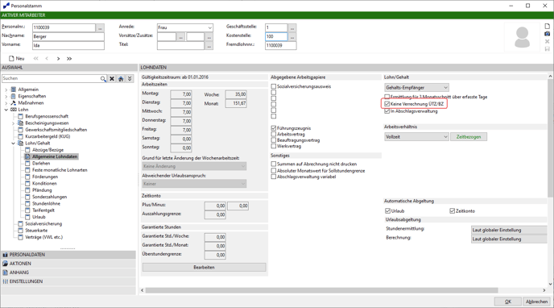Toggle Beauftragungsvertrag checkbox
The height and width of the screenshot is (308, 554).
(274, 140)
